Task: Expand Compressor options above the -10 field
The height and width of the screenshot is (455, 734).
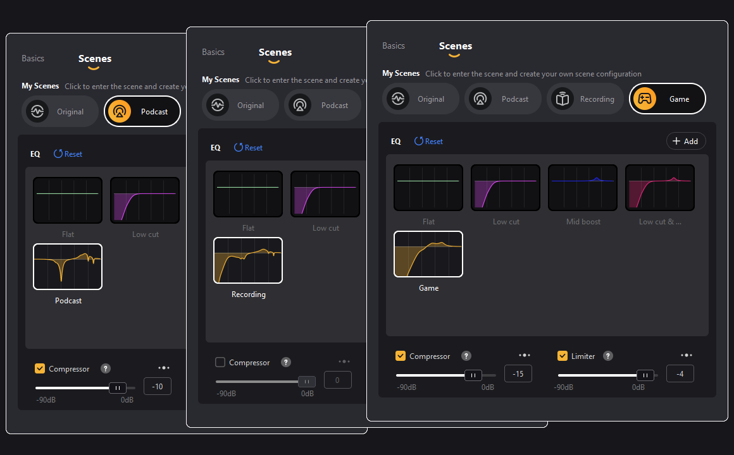Action: 164,368
